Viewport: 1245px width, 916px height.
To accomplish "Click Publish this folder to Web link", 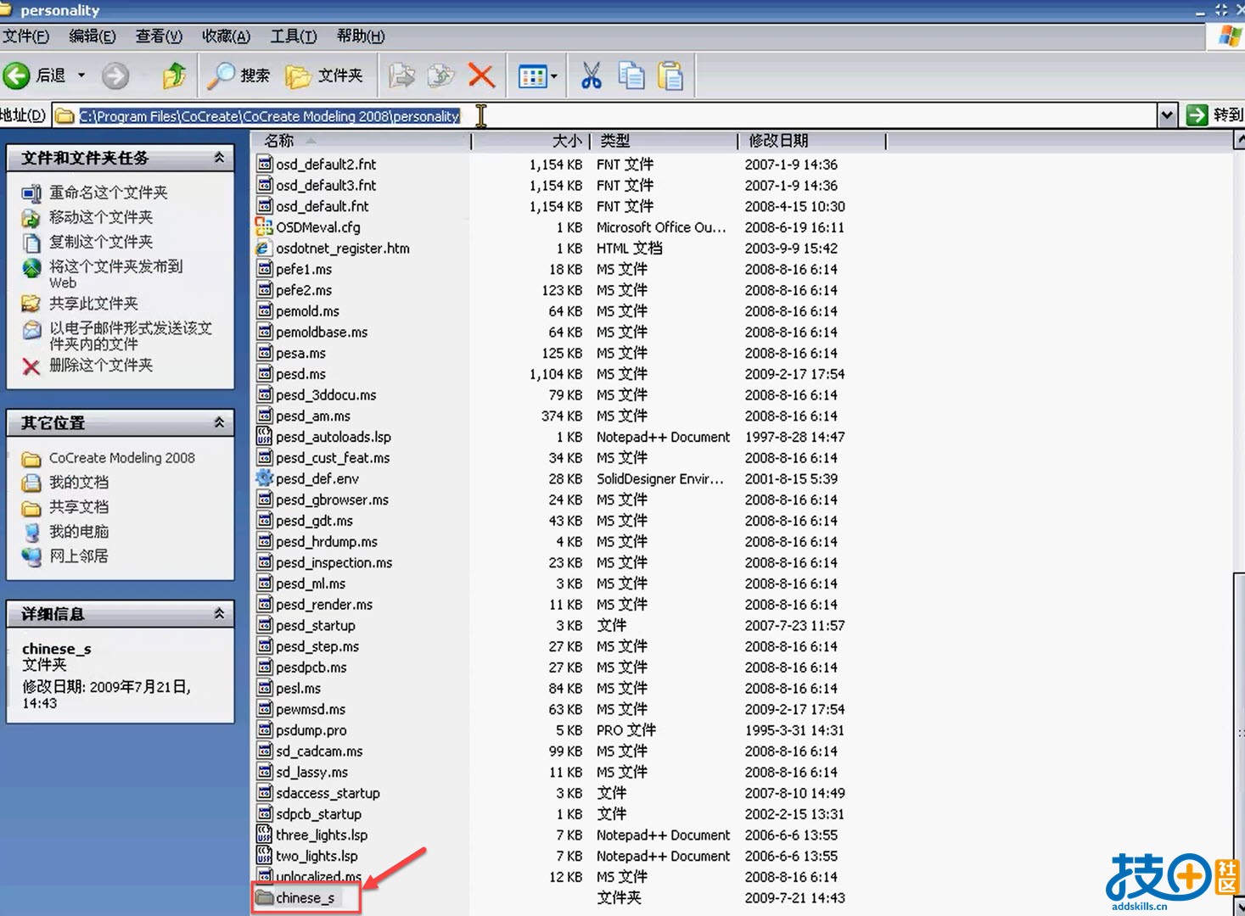I will pos(115,274).
